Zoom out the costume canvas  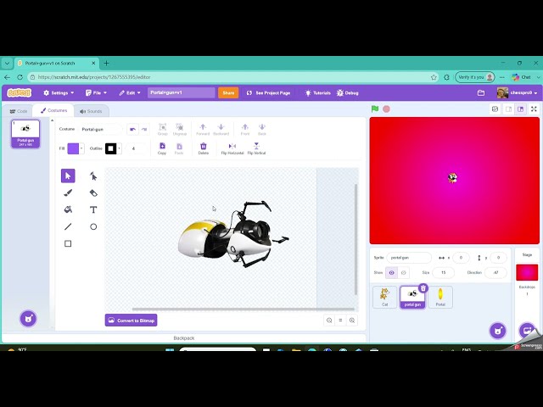[329, 321]
